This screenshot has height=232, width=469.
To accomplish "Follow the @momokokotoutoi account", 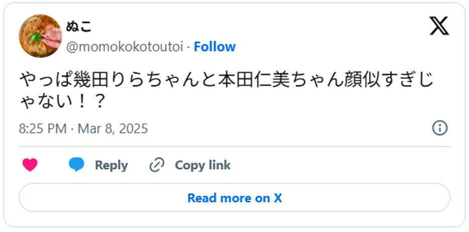I will coord(214,47).
